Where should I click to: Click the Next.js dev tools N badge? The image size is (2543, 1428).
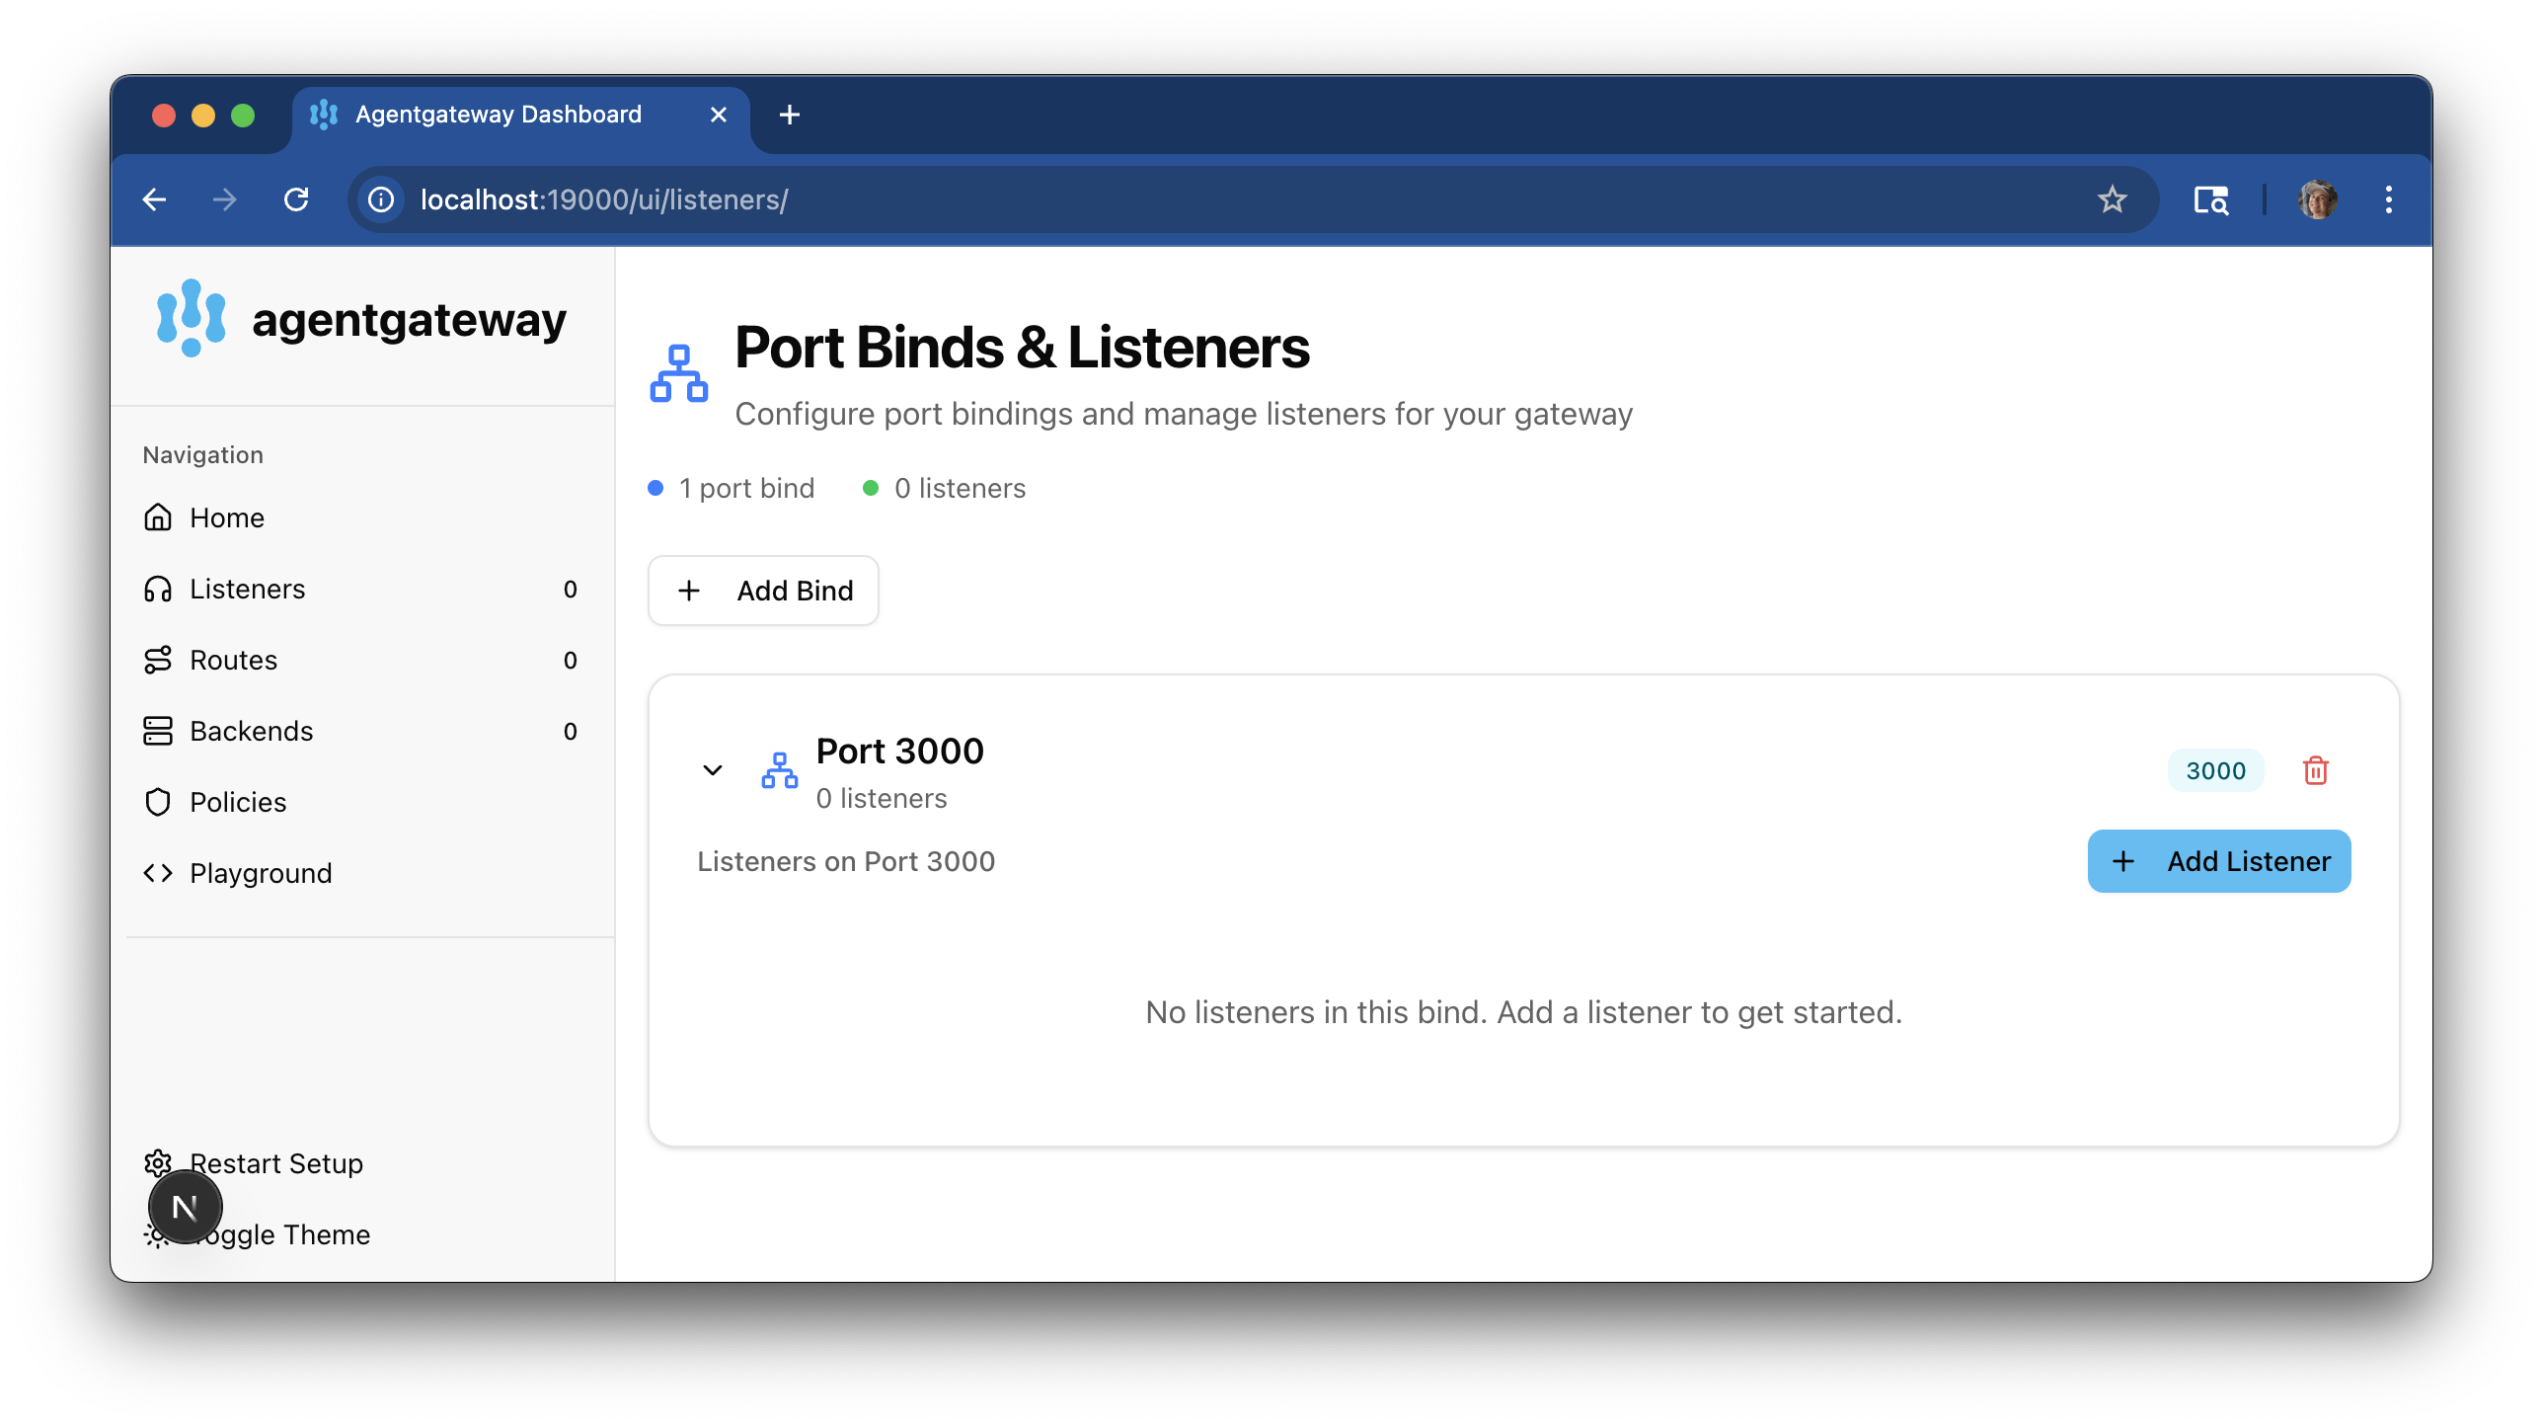click(x=186, y=1207)
